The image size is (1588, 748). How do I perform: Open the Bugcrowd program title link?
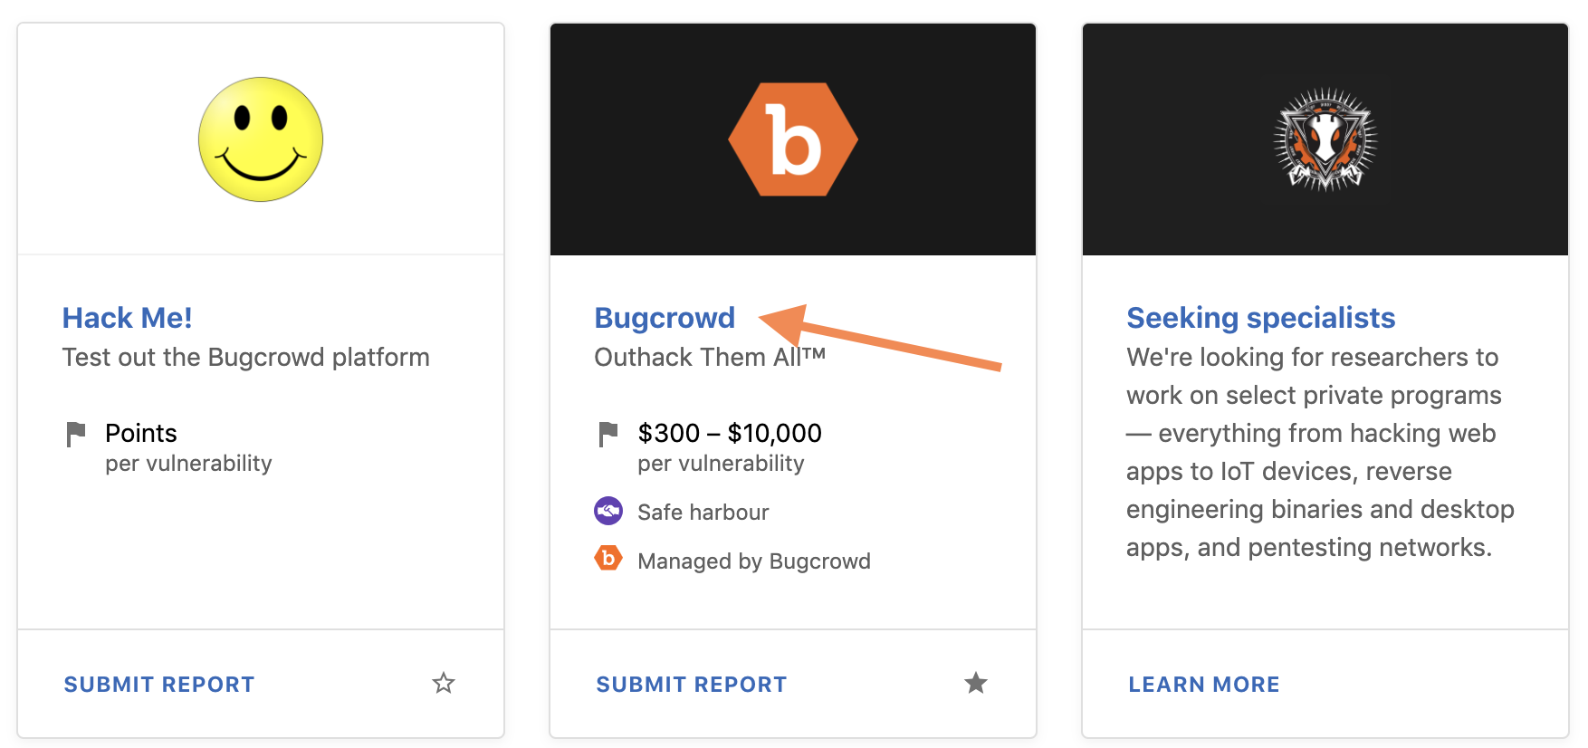[665, 318]
